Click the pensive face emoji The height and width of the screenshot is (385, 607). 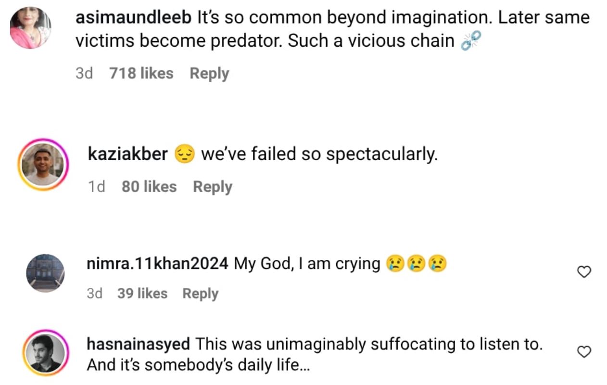(184, 154)
